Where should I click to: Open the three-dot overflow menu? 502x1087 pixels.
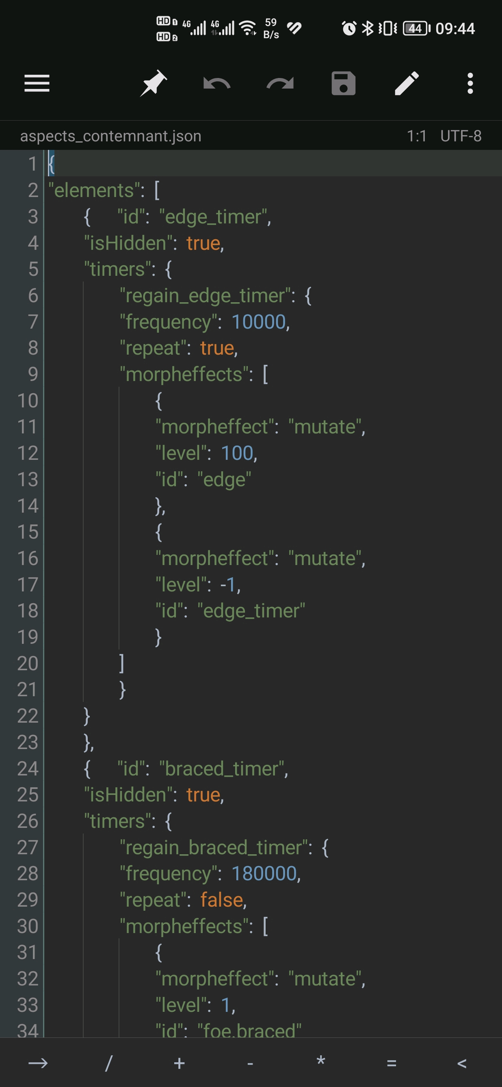click(x=470, y=83)
